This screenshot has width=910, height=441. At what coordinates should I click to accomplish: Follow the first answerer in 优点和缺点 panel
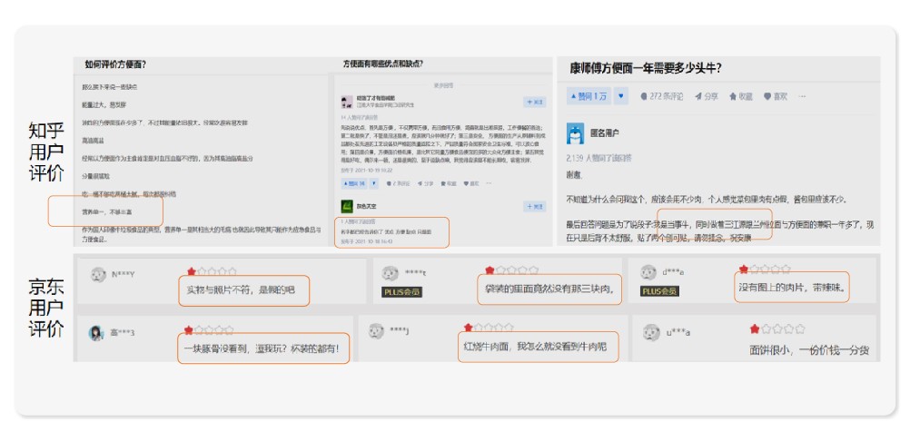click(x=535, y=102)
